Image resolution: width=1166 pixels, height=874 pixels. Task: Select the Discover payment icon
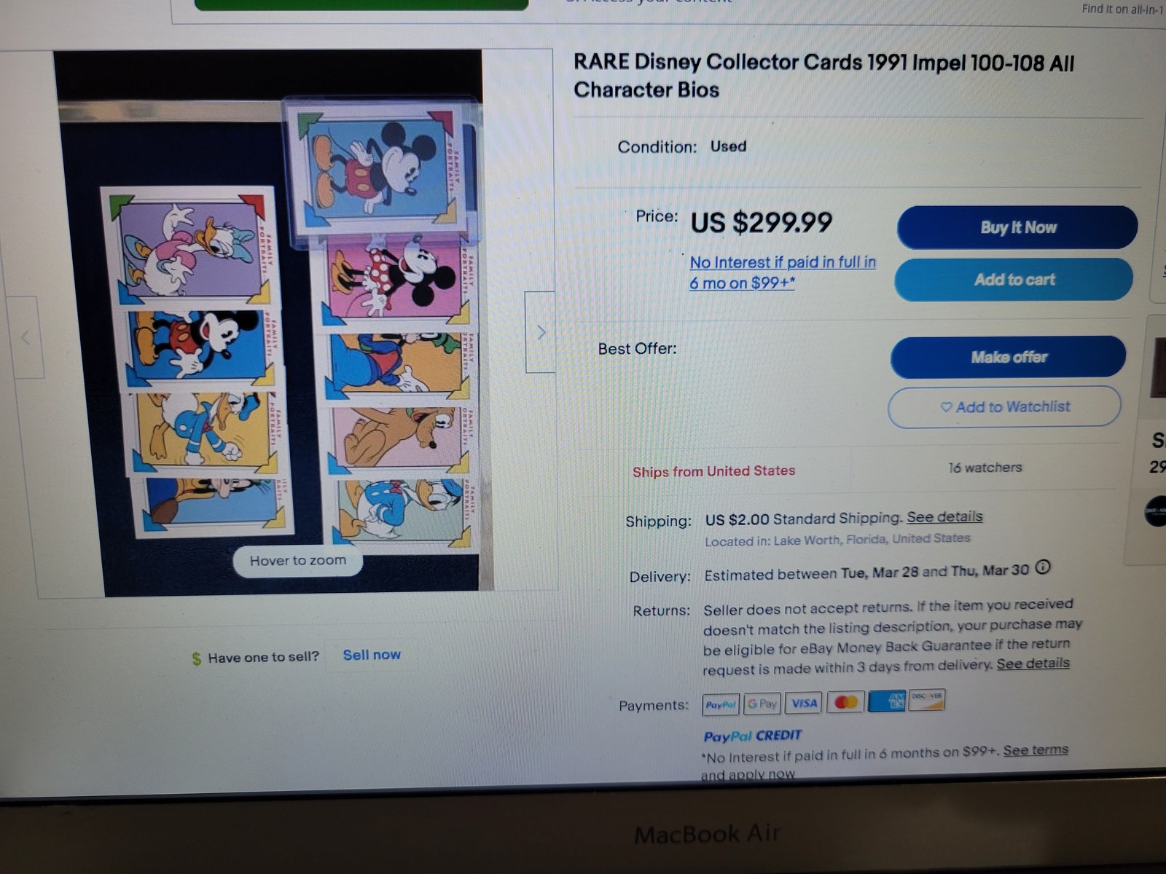coord(926,699)
